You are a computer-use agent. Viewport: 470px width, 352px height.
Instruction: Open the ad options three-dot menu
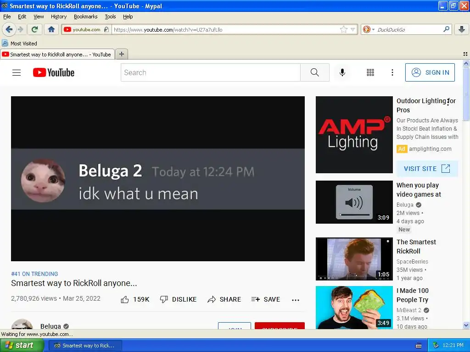click(x=448, y=102)
